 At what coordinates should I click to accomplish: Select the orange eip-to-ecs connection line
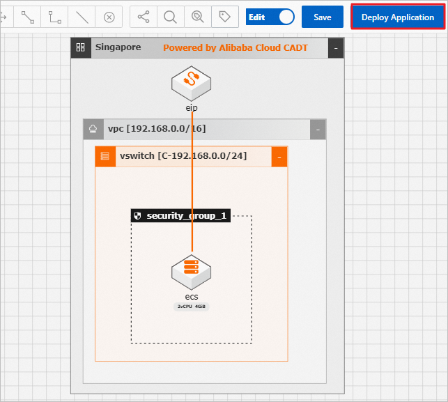tap(192, 183)
